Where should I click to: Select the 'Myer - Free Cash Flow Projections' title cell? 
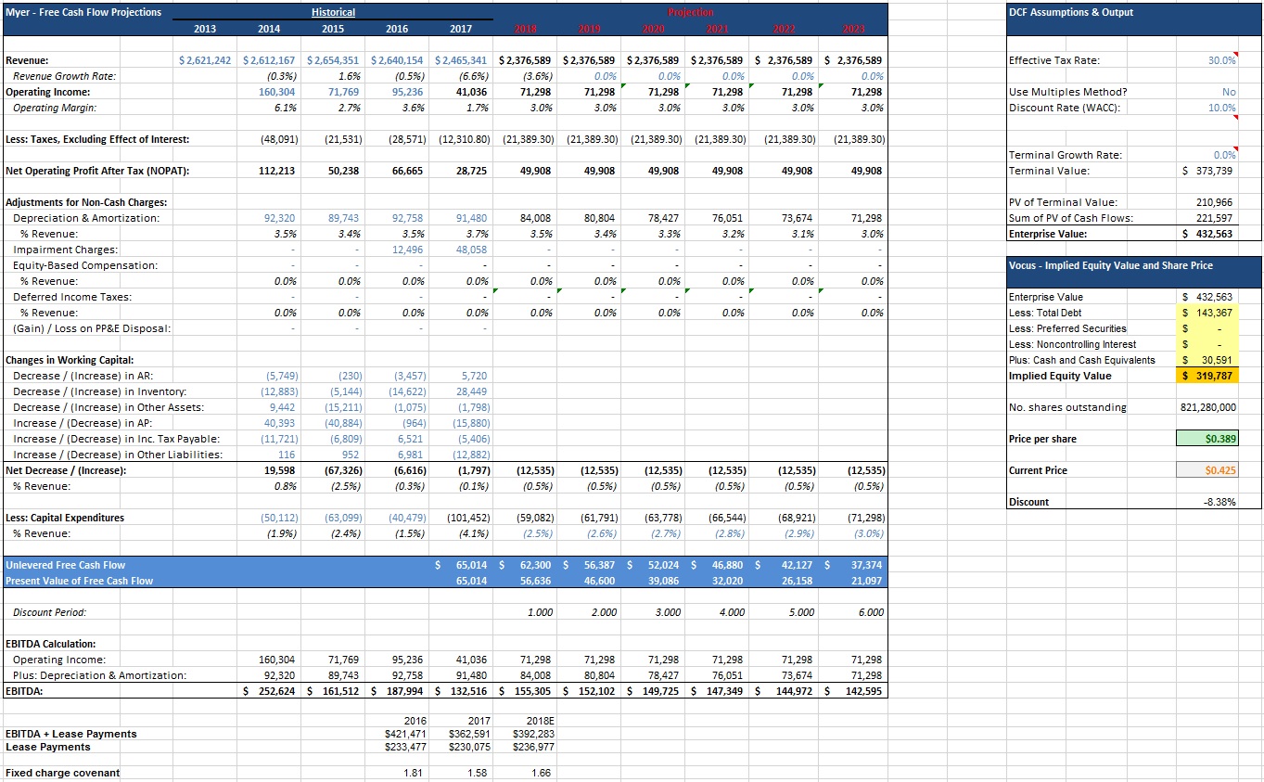coord(83,12)
